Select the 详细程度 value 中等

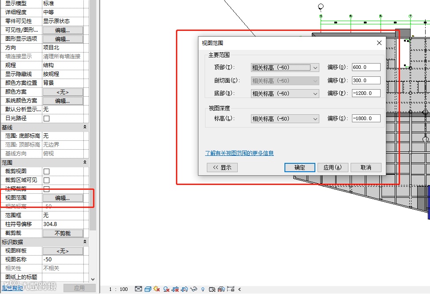click(63, 12)
